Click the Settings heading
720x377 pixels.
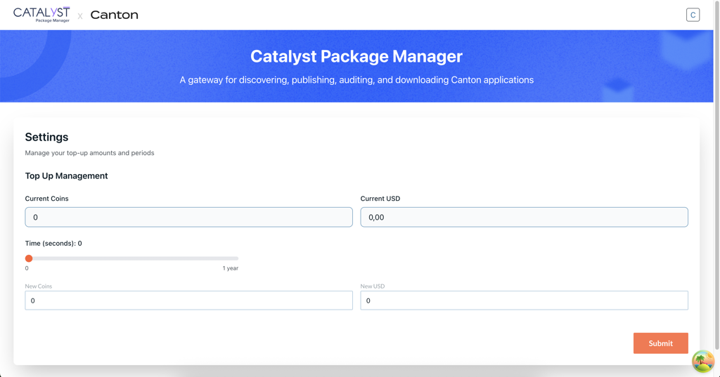[46, 137]
